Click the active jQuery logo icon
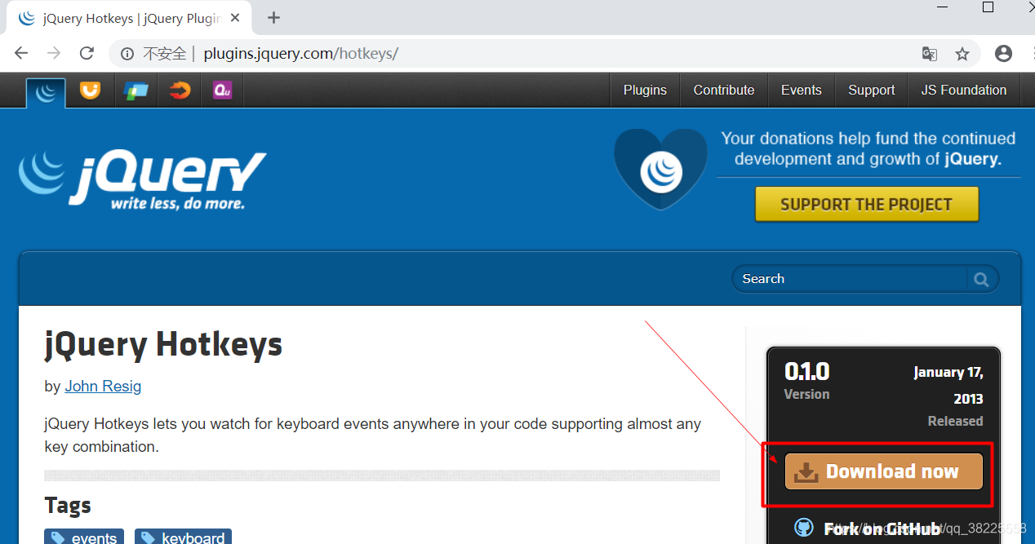1035x544 pixels. point(46,90)
